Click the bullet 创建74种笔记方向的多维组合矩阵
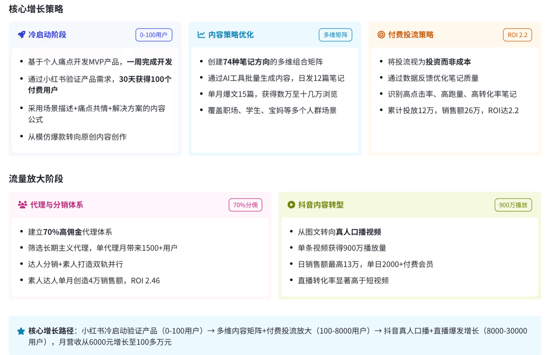546x355 pixels. click(266, 62)
